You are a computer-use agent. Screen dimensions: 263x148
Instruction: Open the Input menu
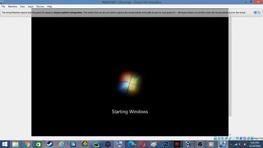pos(30,7)
